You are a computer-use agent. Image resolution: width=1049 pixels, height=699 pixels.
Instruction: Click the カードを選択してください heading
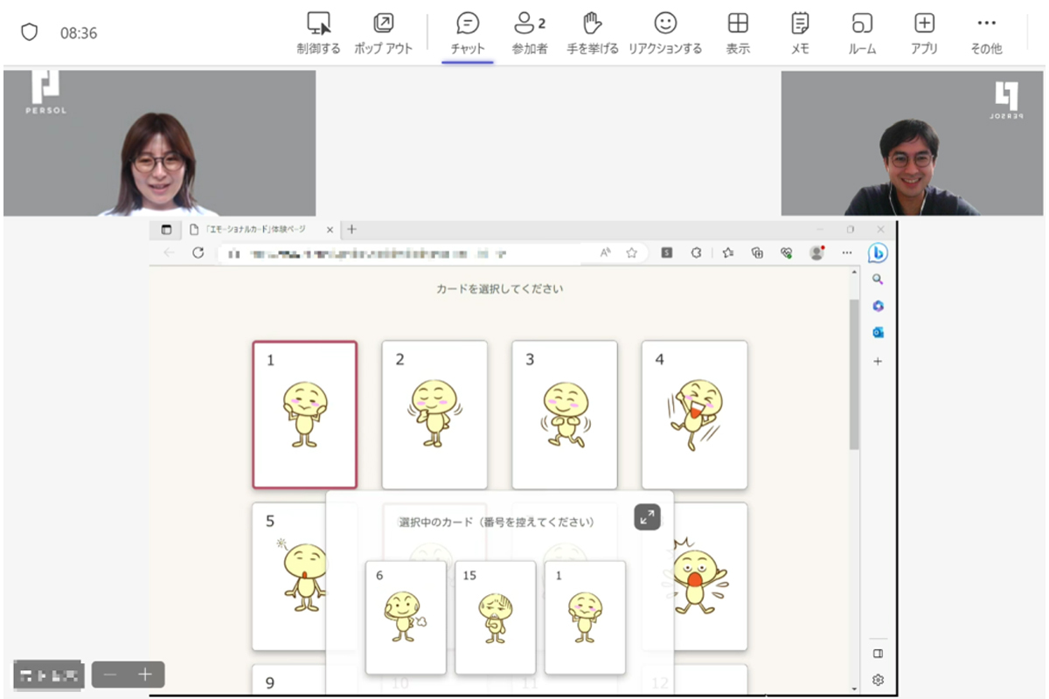[500, 288]
